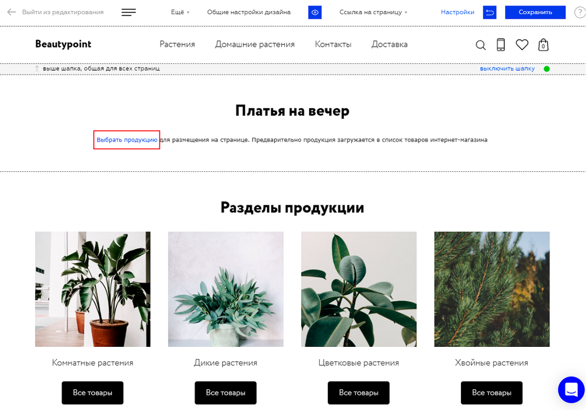Open the hamburger menu icon
Viewport: 587px width, 410px height.
click(129, 12)
